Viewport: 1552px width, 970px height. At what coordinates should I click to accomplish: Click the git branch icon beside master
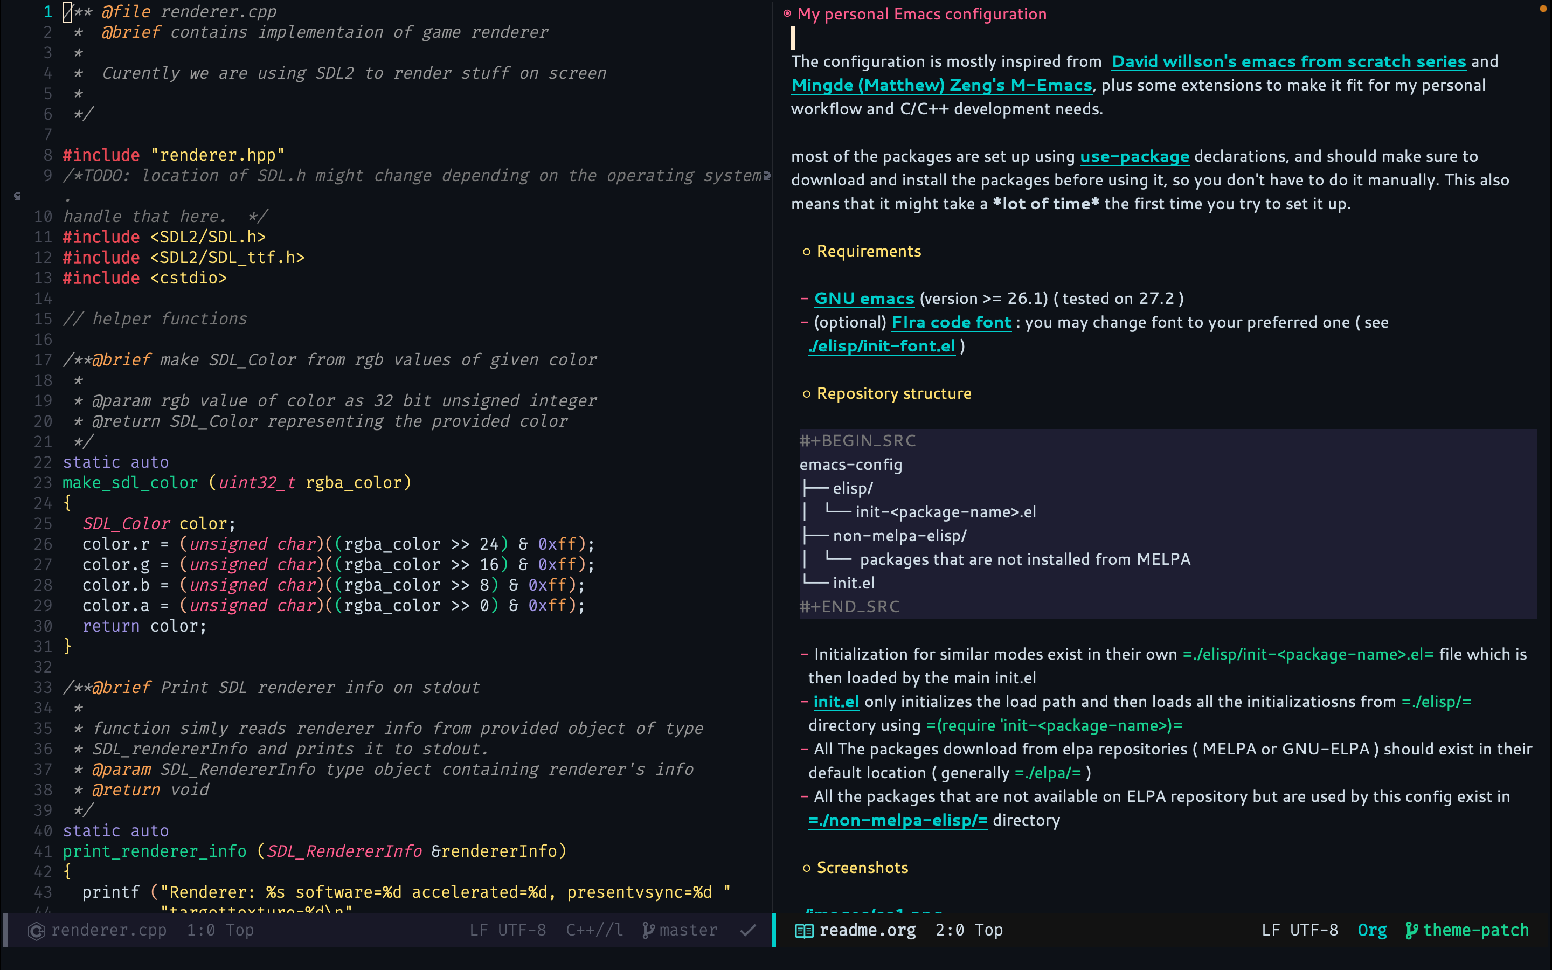point(648,930)
